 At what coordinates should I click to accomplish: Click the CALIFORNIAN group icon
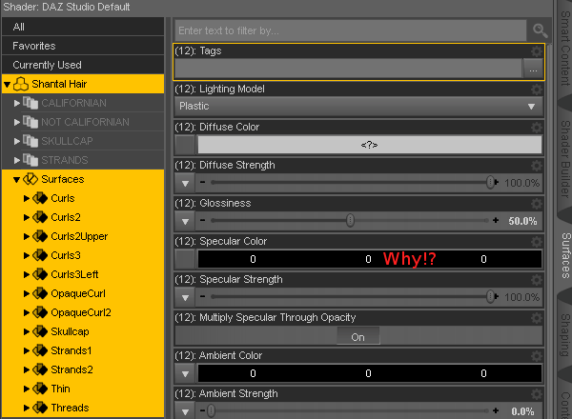(x=31, y=103)
